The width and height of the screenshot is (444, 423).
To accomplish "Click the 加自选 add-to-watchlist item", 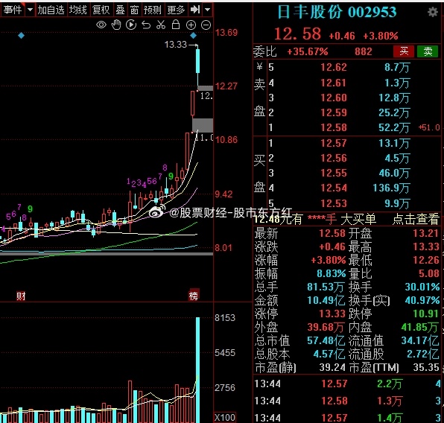I will pyautogui.click(x=51, y=10).
